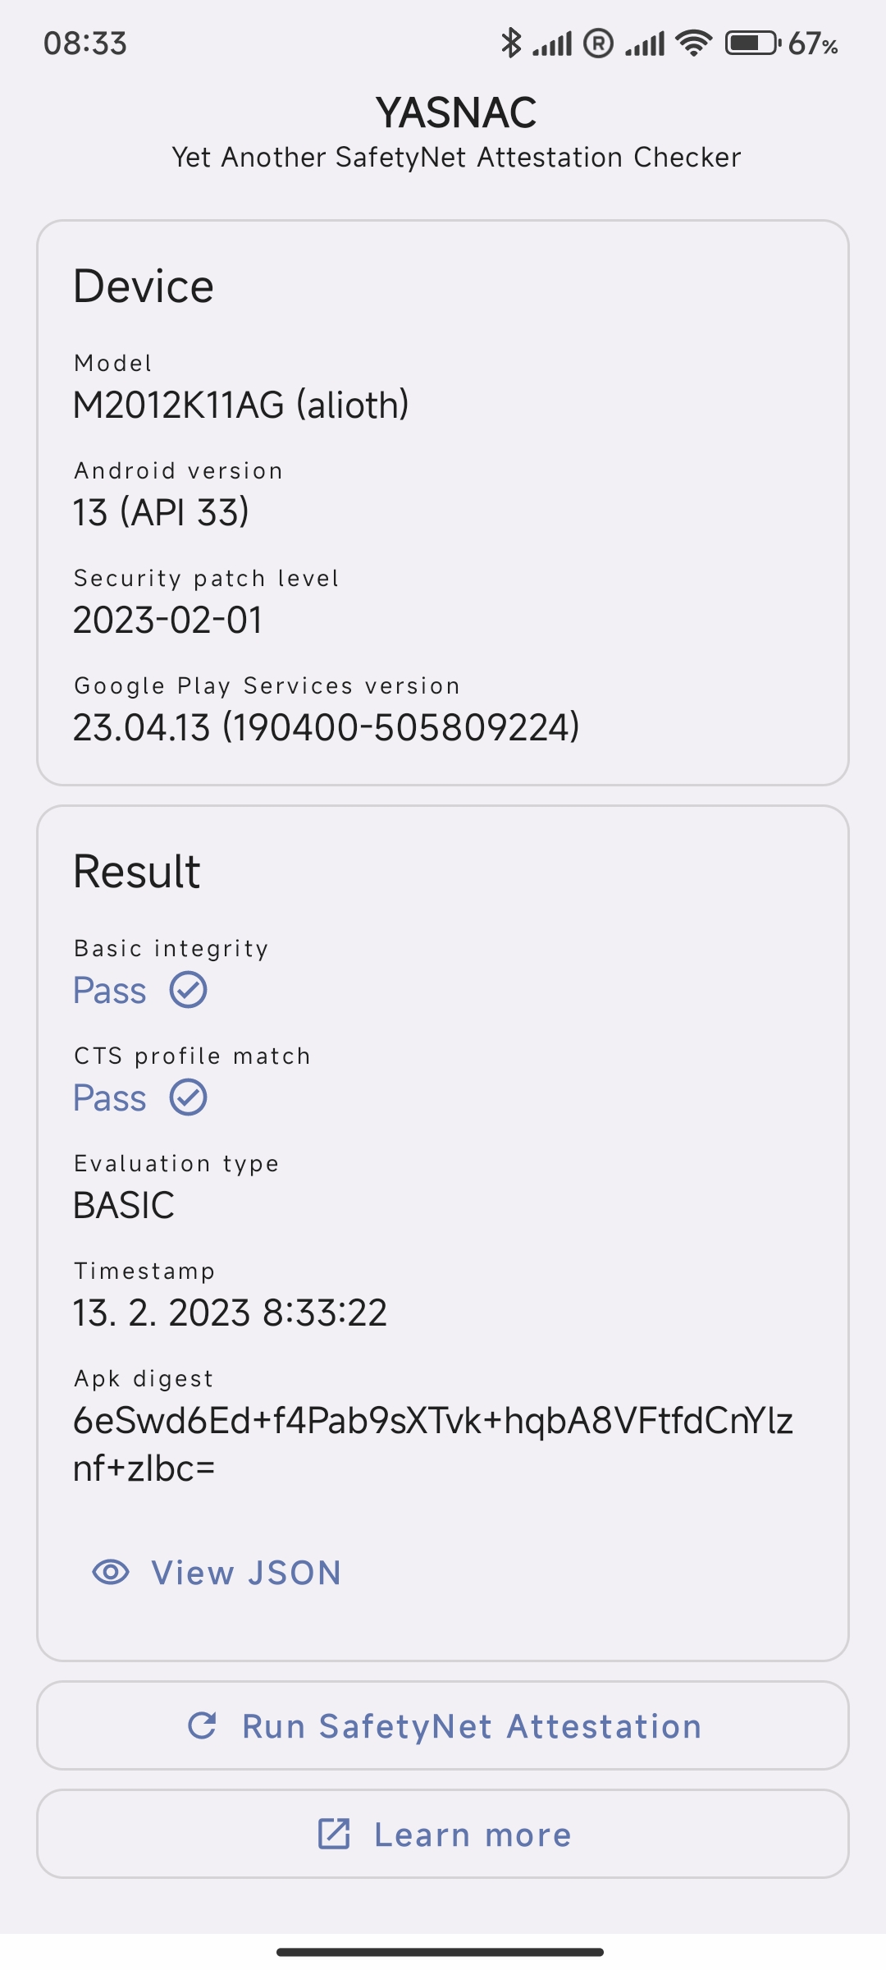The image size is (886, 1970).
Task: Tap the bottom navigation gesture bar
Action: pos(441,1952)
